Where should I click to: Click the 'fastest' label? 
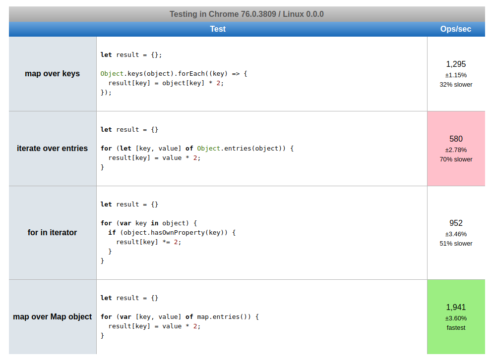coord(456,327)
